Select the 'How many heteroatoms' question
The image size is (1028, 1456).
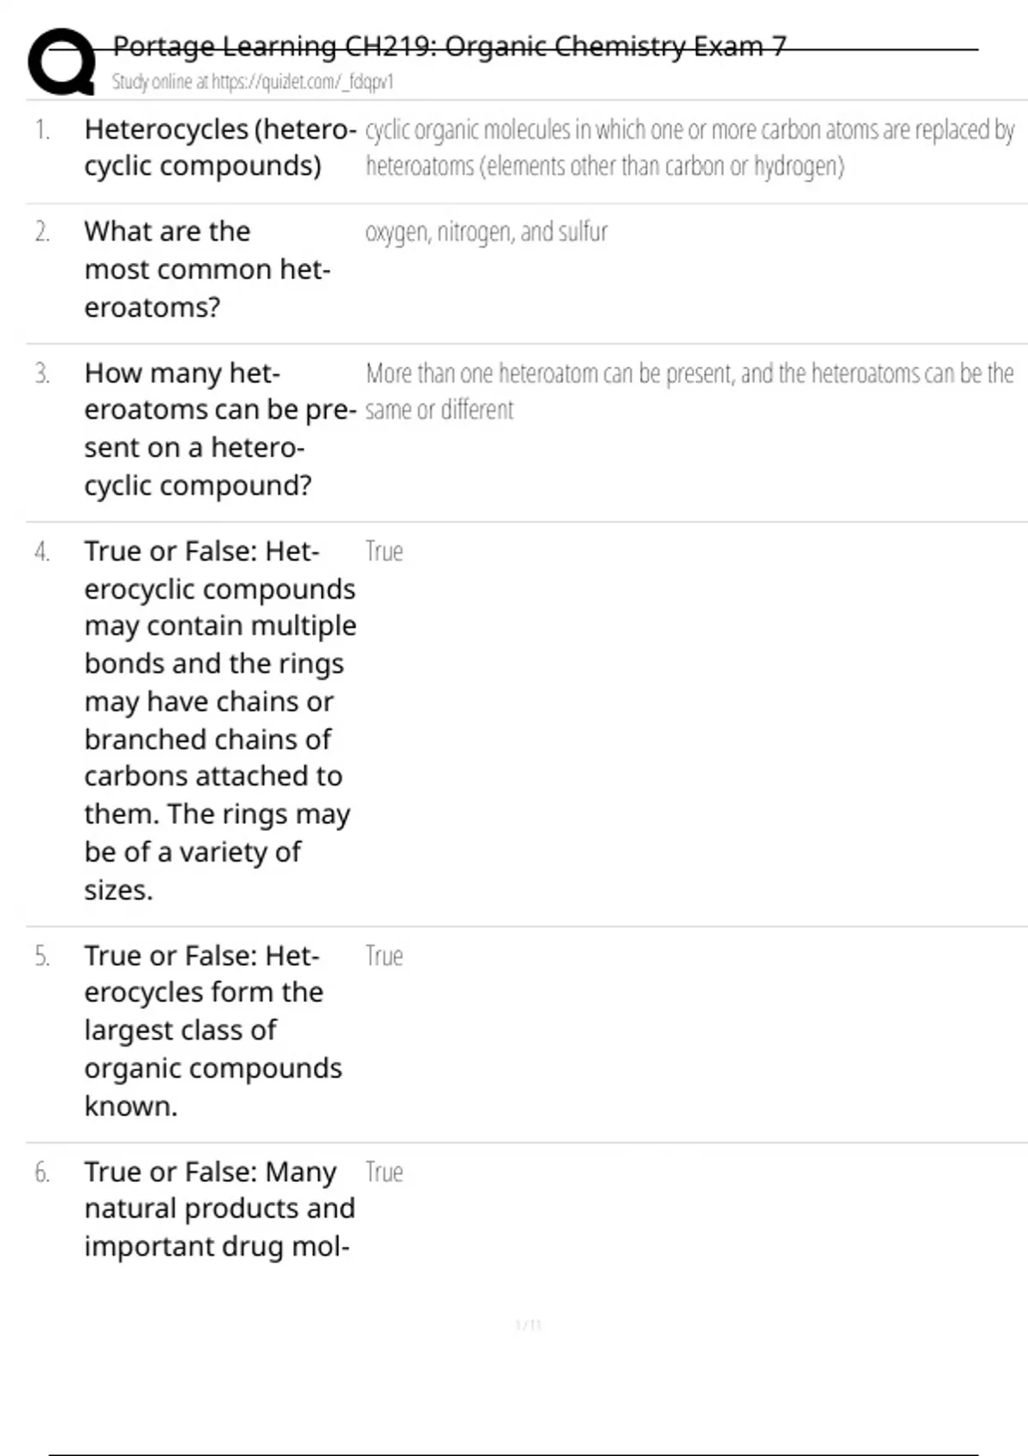pyautogui.click(x=219, y=429)
